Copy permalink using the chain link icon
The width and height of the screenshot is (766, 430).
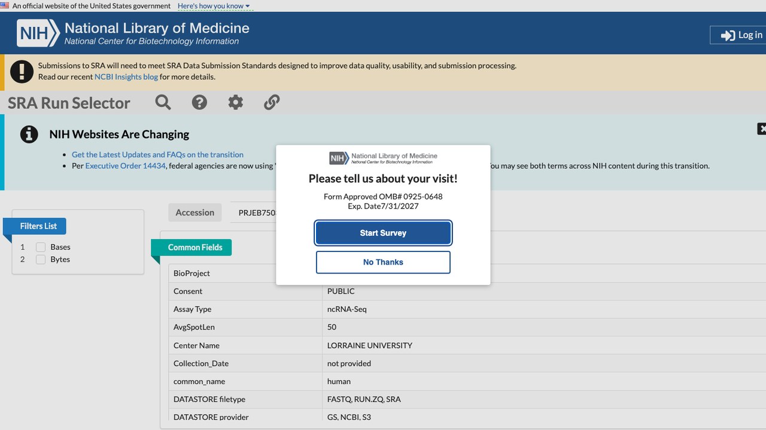(x=272, y=102)
